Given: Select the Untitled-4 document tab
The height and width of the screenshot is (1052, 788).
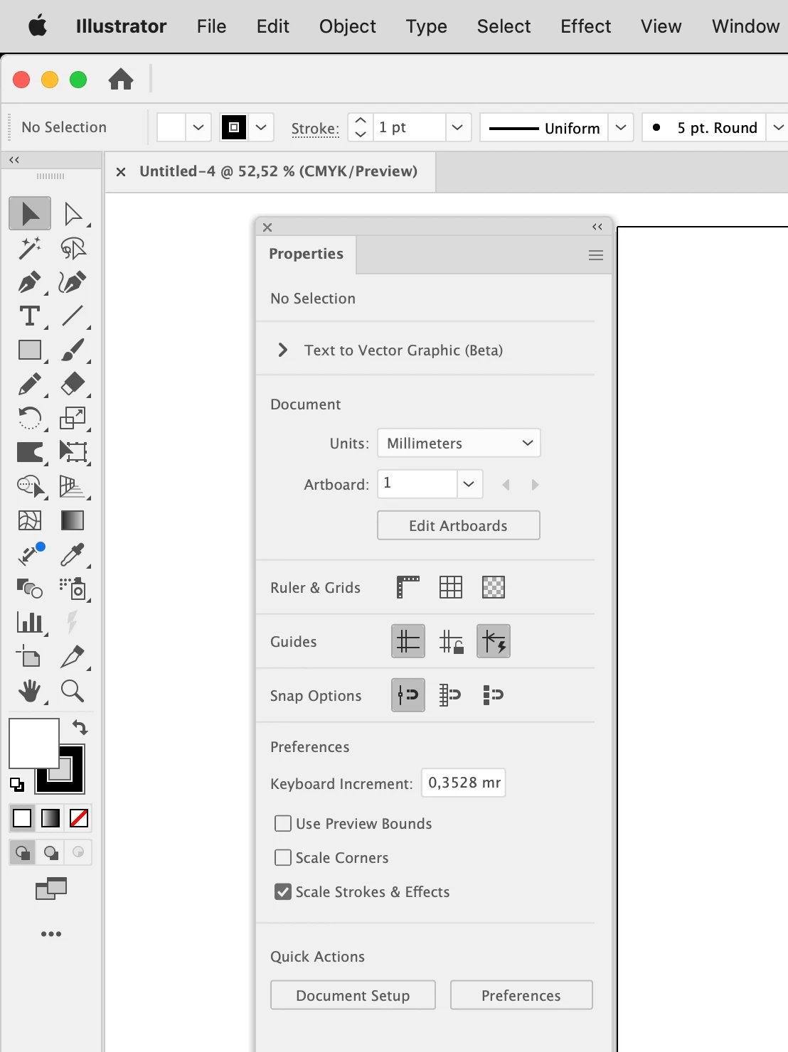Looking at the screenshot, I should click(278, 171).
